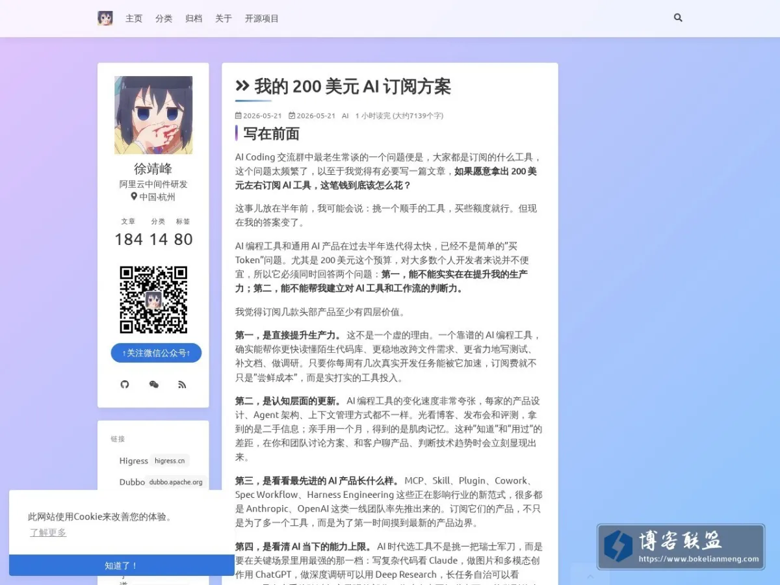Open the WeChat icon link
The width and height of the screenshot is (780, 585).
[x=153, y=384]
